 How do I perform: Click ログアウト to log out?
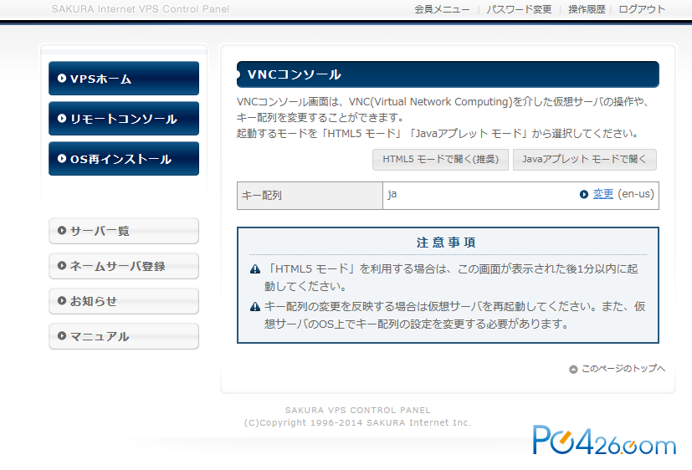[642, 9]
